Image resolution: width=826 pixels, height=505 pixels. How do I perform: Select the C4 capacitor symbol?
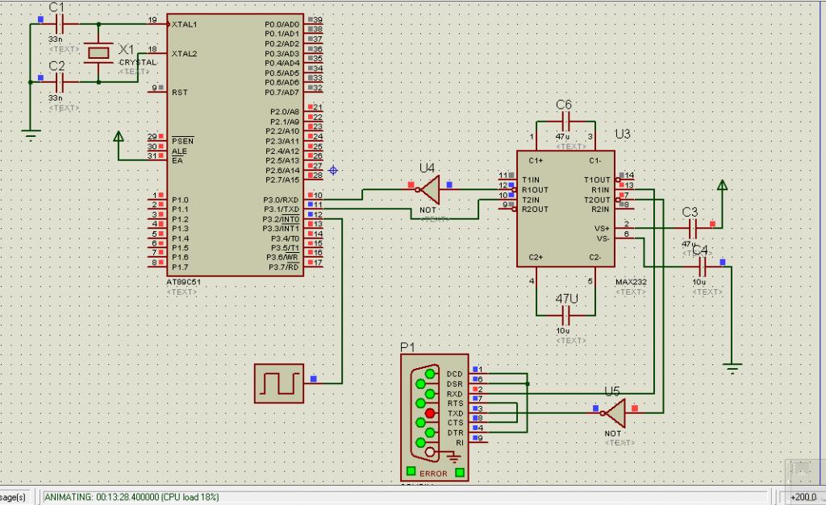(703, 267)
